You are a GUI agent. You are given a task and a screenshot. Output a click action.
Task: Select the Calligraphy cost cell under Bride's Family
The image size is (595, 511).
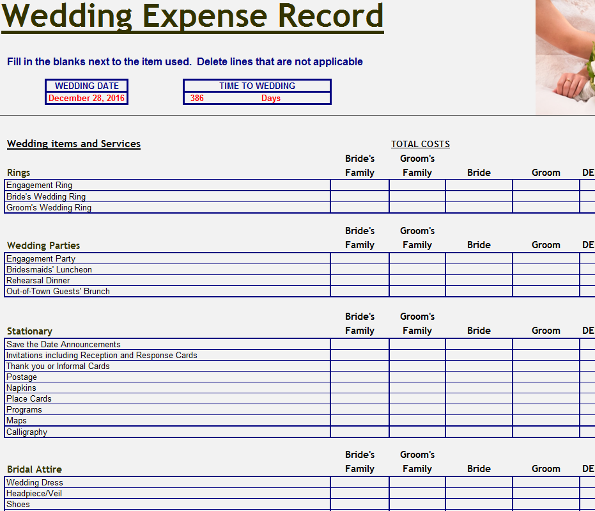pos(359,432)
